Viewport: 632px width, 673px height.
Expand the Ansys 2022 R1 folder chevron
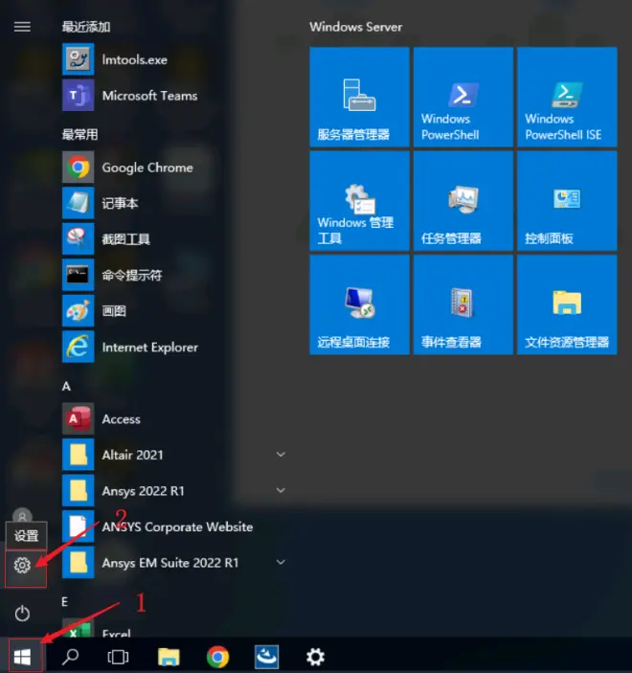point(281,490)
